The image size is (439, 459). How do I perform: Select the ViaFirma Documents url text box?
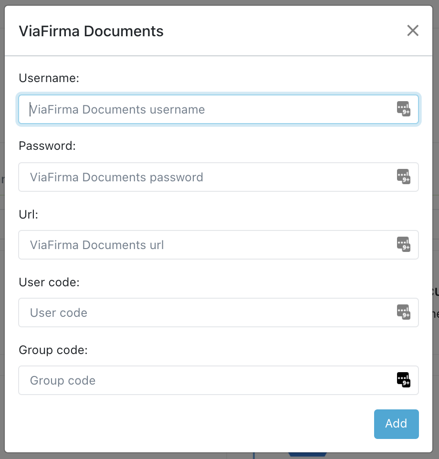coord(205,245)
